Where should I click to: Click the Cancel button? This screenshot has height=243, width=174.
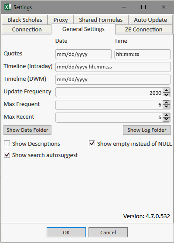108,232
